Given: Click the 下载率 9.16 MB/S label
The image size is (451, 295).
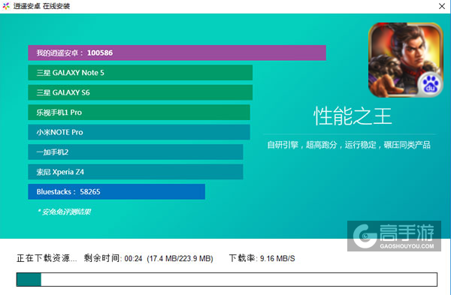Looking at the screenshot, I should [x=262, y=258].
